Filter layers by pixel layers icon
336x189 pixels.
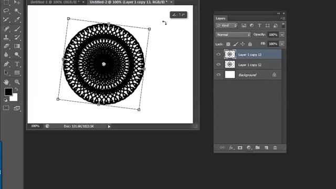tap(244, 26)
